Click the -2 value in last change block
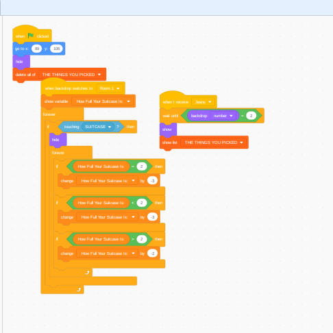This screenshot has height=333, width=333. point(153,254)
